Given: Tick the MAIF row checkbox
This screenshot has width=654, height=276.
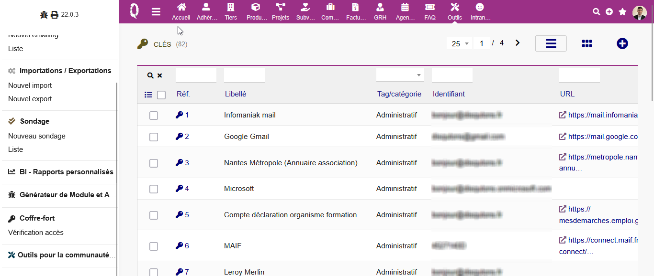Looking at the screenshot, I should (154, 246).
